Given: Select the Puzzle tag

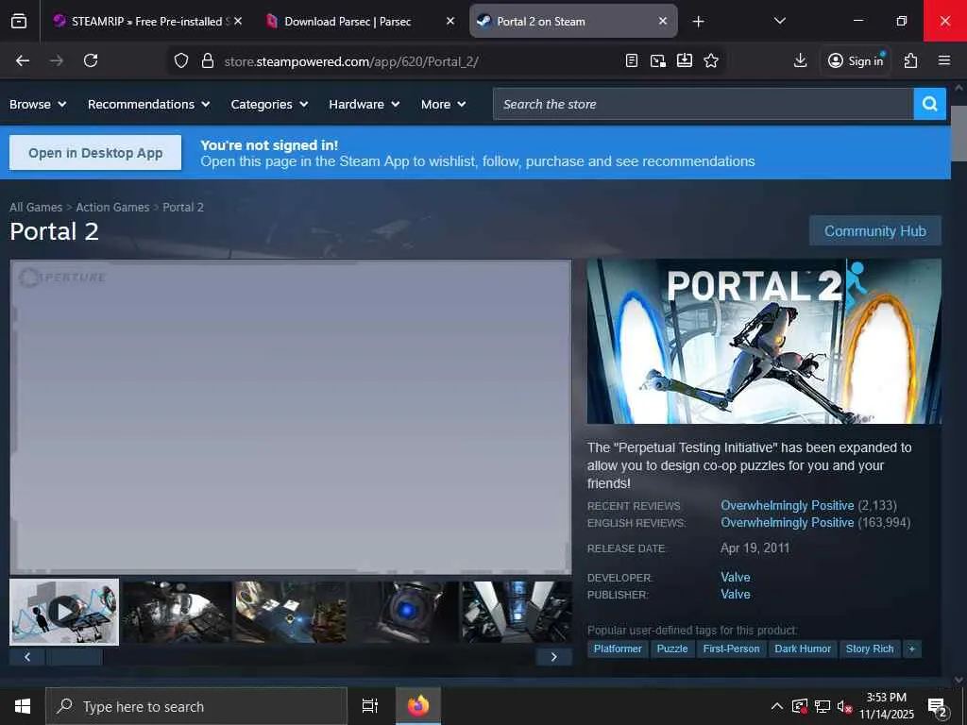Looking at the screenshot, I should (x=672, y=649).
